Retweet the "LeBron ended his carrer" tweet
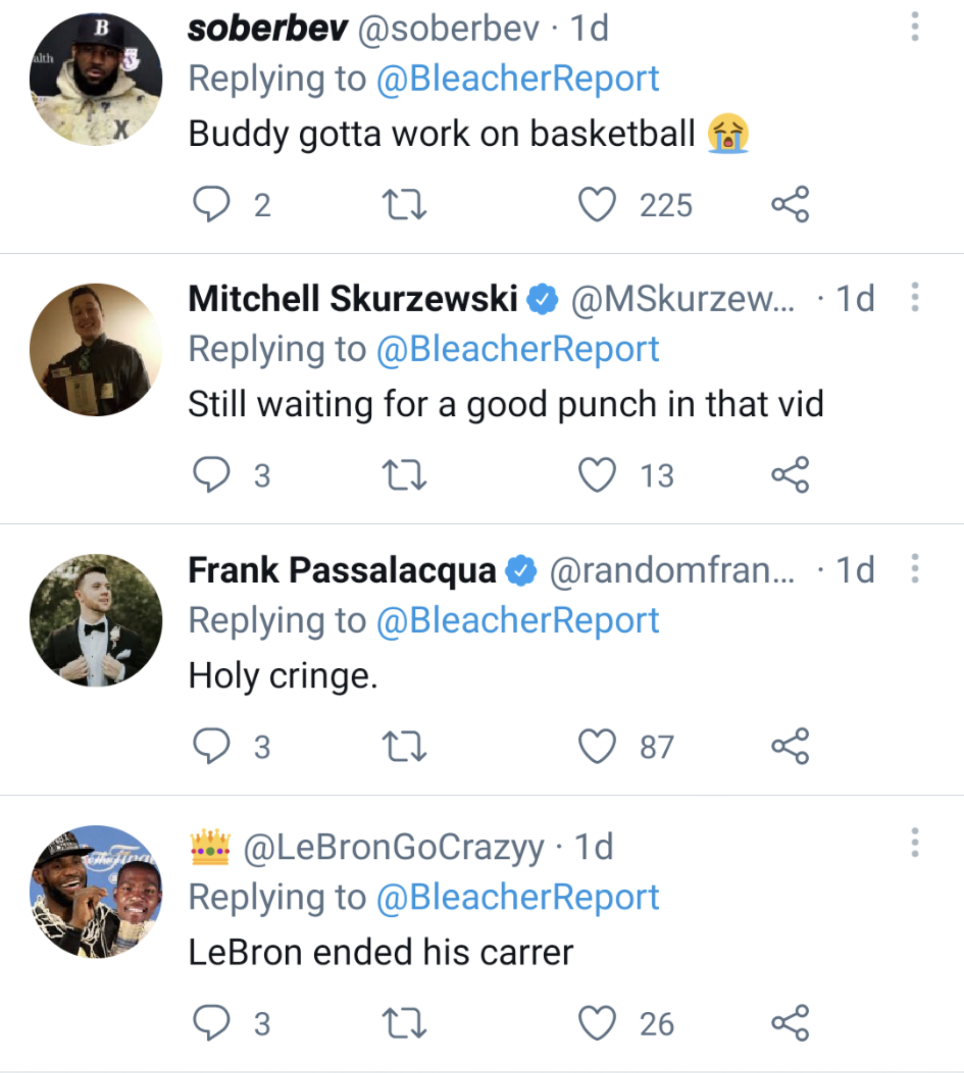Image resolution: width=964 pixels, height=1073 pixels. click(404, 1023)
